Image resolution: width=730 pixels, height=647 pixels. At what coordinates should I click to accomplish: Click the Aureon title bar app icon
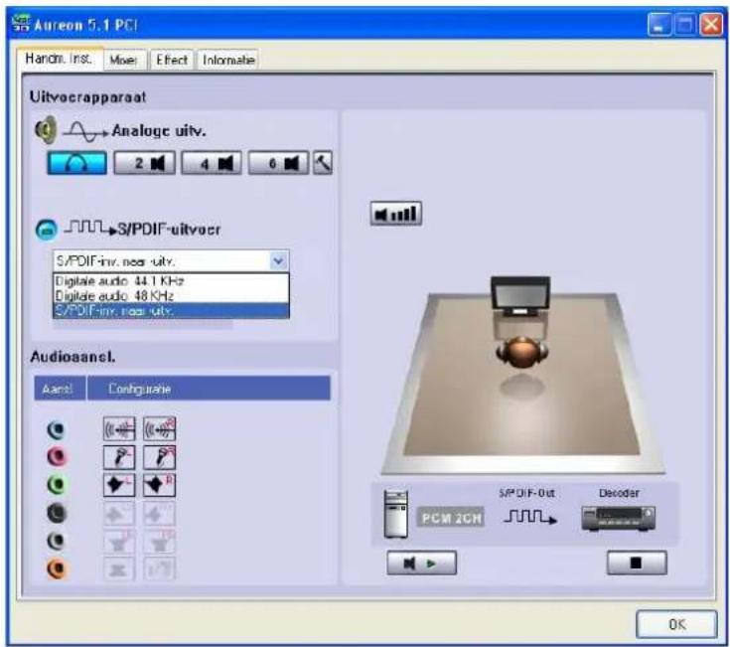(x=21, y=23)
